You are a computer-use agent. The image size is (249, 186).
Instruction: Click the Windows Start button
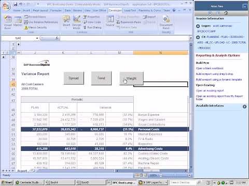pyautogui.click(x=7, y=182)
